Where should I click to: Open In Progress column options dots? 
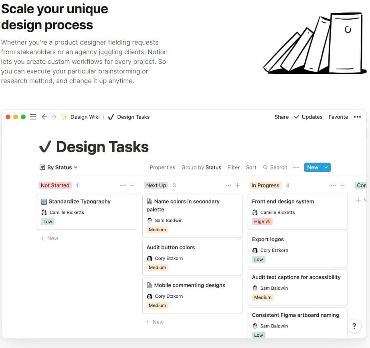(334, 185)
